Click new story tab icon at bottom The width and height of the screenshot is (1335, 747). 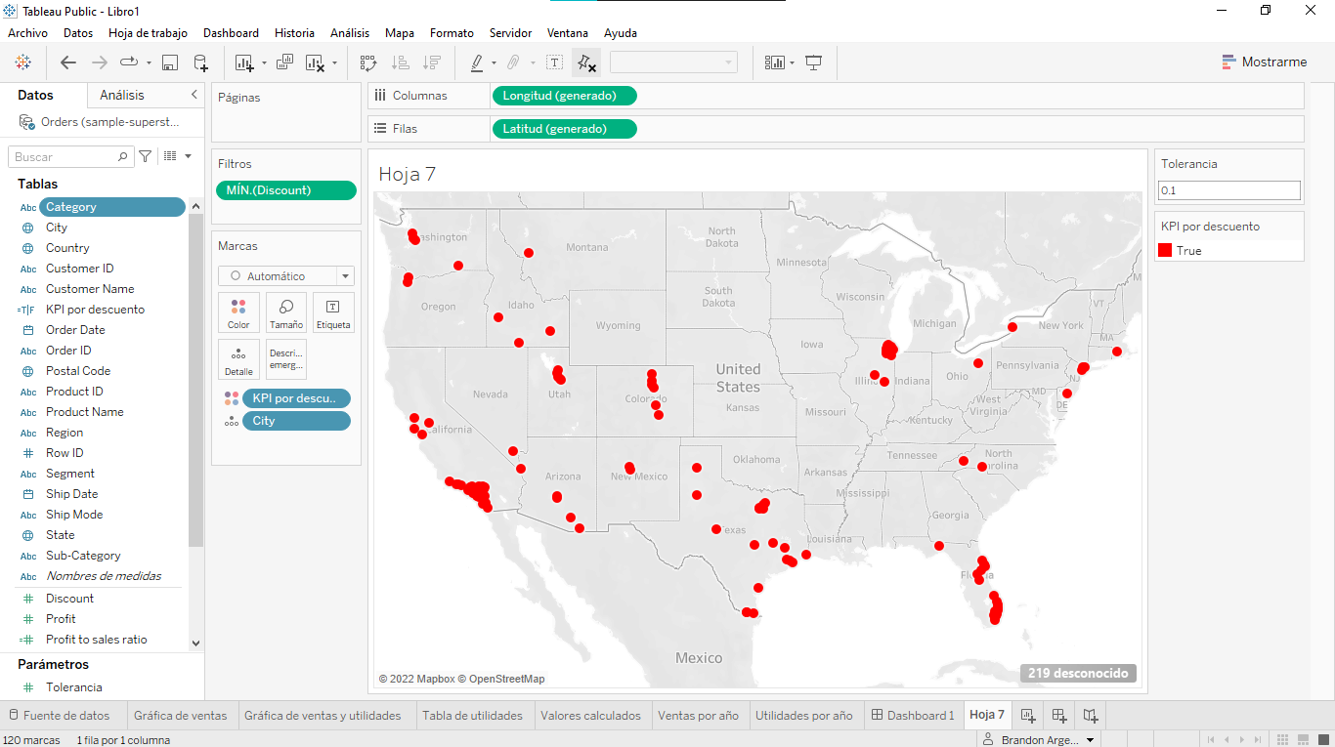[1091, 716]
